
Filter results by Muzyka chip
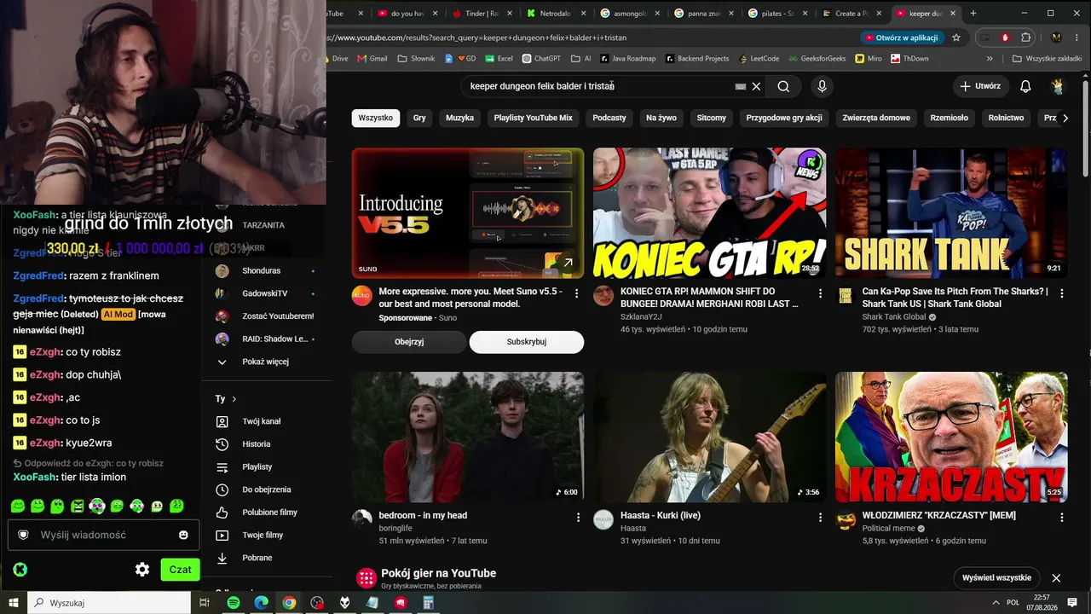459,118
